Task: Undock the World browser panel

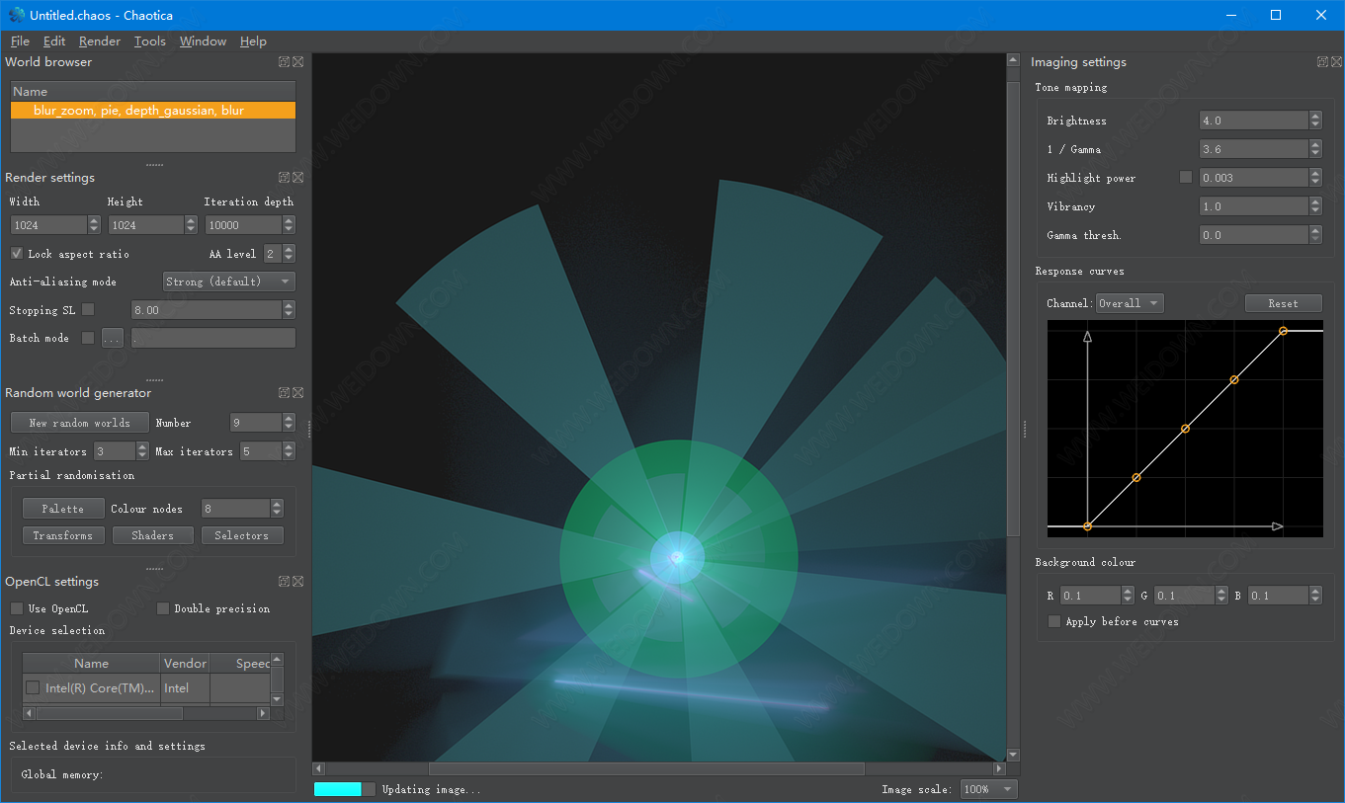Action: tap(284, 61)
